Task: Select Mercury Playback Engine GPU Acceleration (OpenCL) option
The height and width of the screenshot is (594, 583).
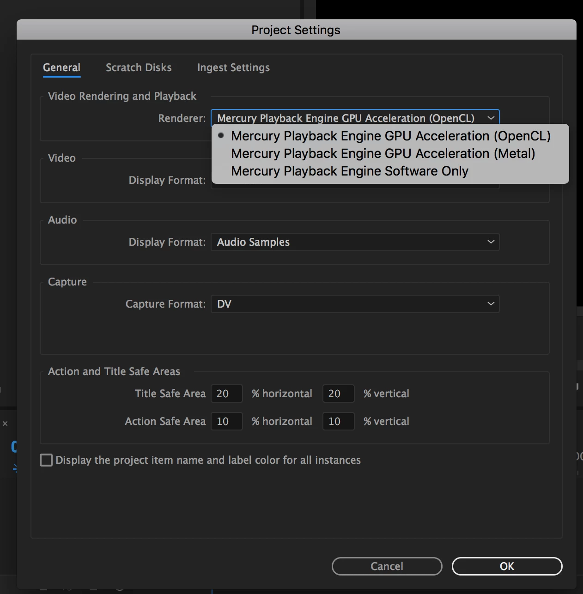Action: click(390, 136)
